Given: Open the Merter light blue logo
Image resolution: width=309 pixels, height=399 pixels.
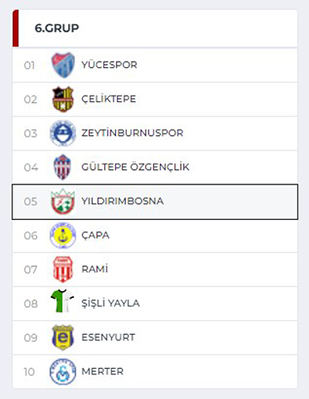Looking at the screenshot, I should point(63,371).
